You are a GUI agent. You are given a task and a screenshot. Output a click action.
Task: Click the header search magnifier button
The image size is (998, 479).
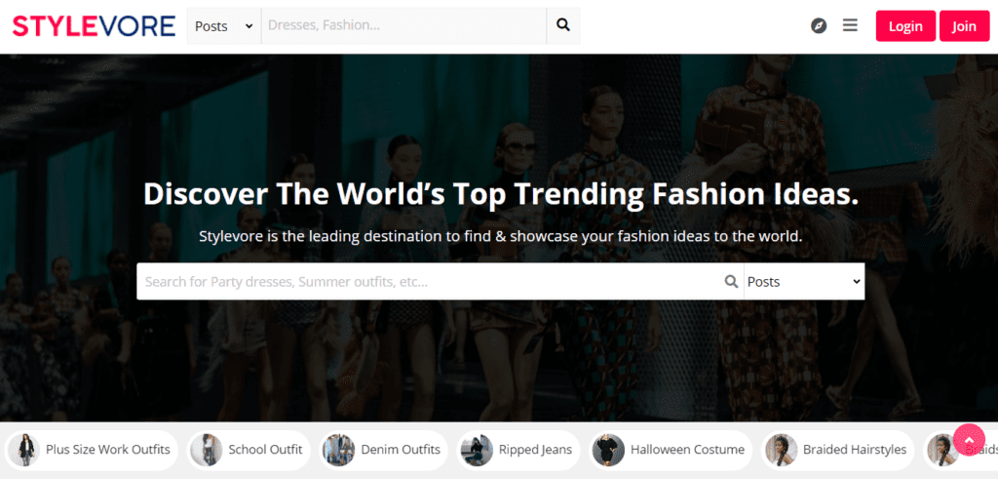563,26
